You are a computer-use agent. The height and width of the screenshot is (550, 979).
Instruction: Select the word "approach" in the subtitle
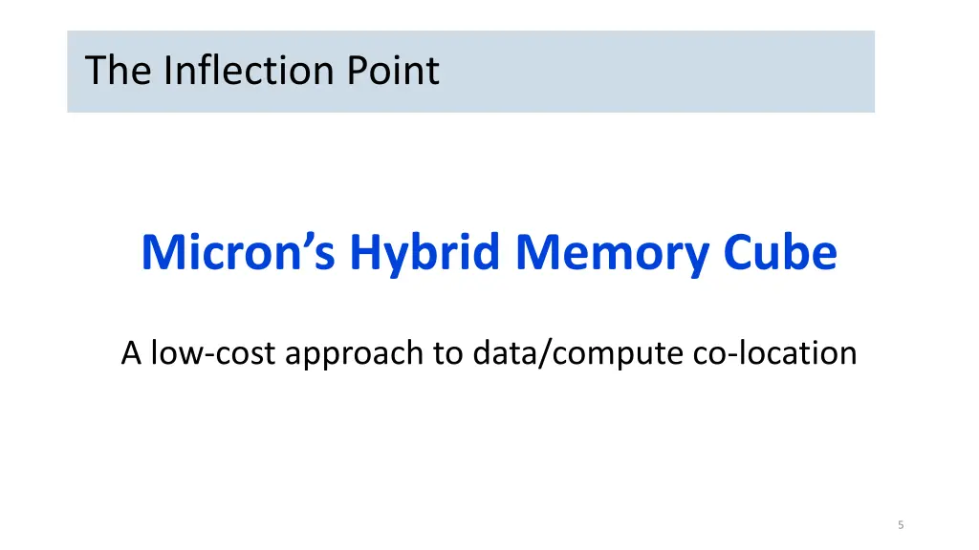pyautogui.click(x=354, y=355)
